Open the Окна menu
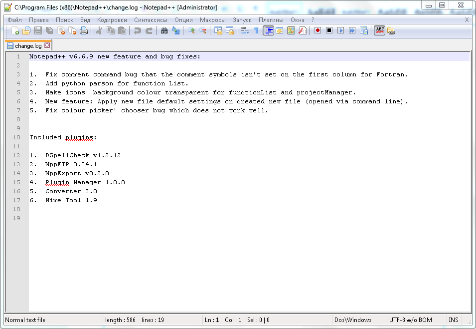The width and height of the screenshot is (476, 329). [x=298, y=20]
